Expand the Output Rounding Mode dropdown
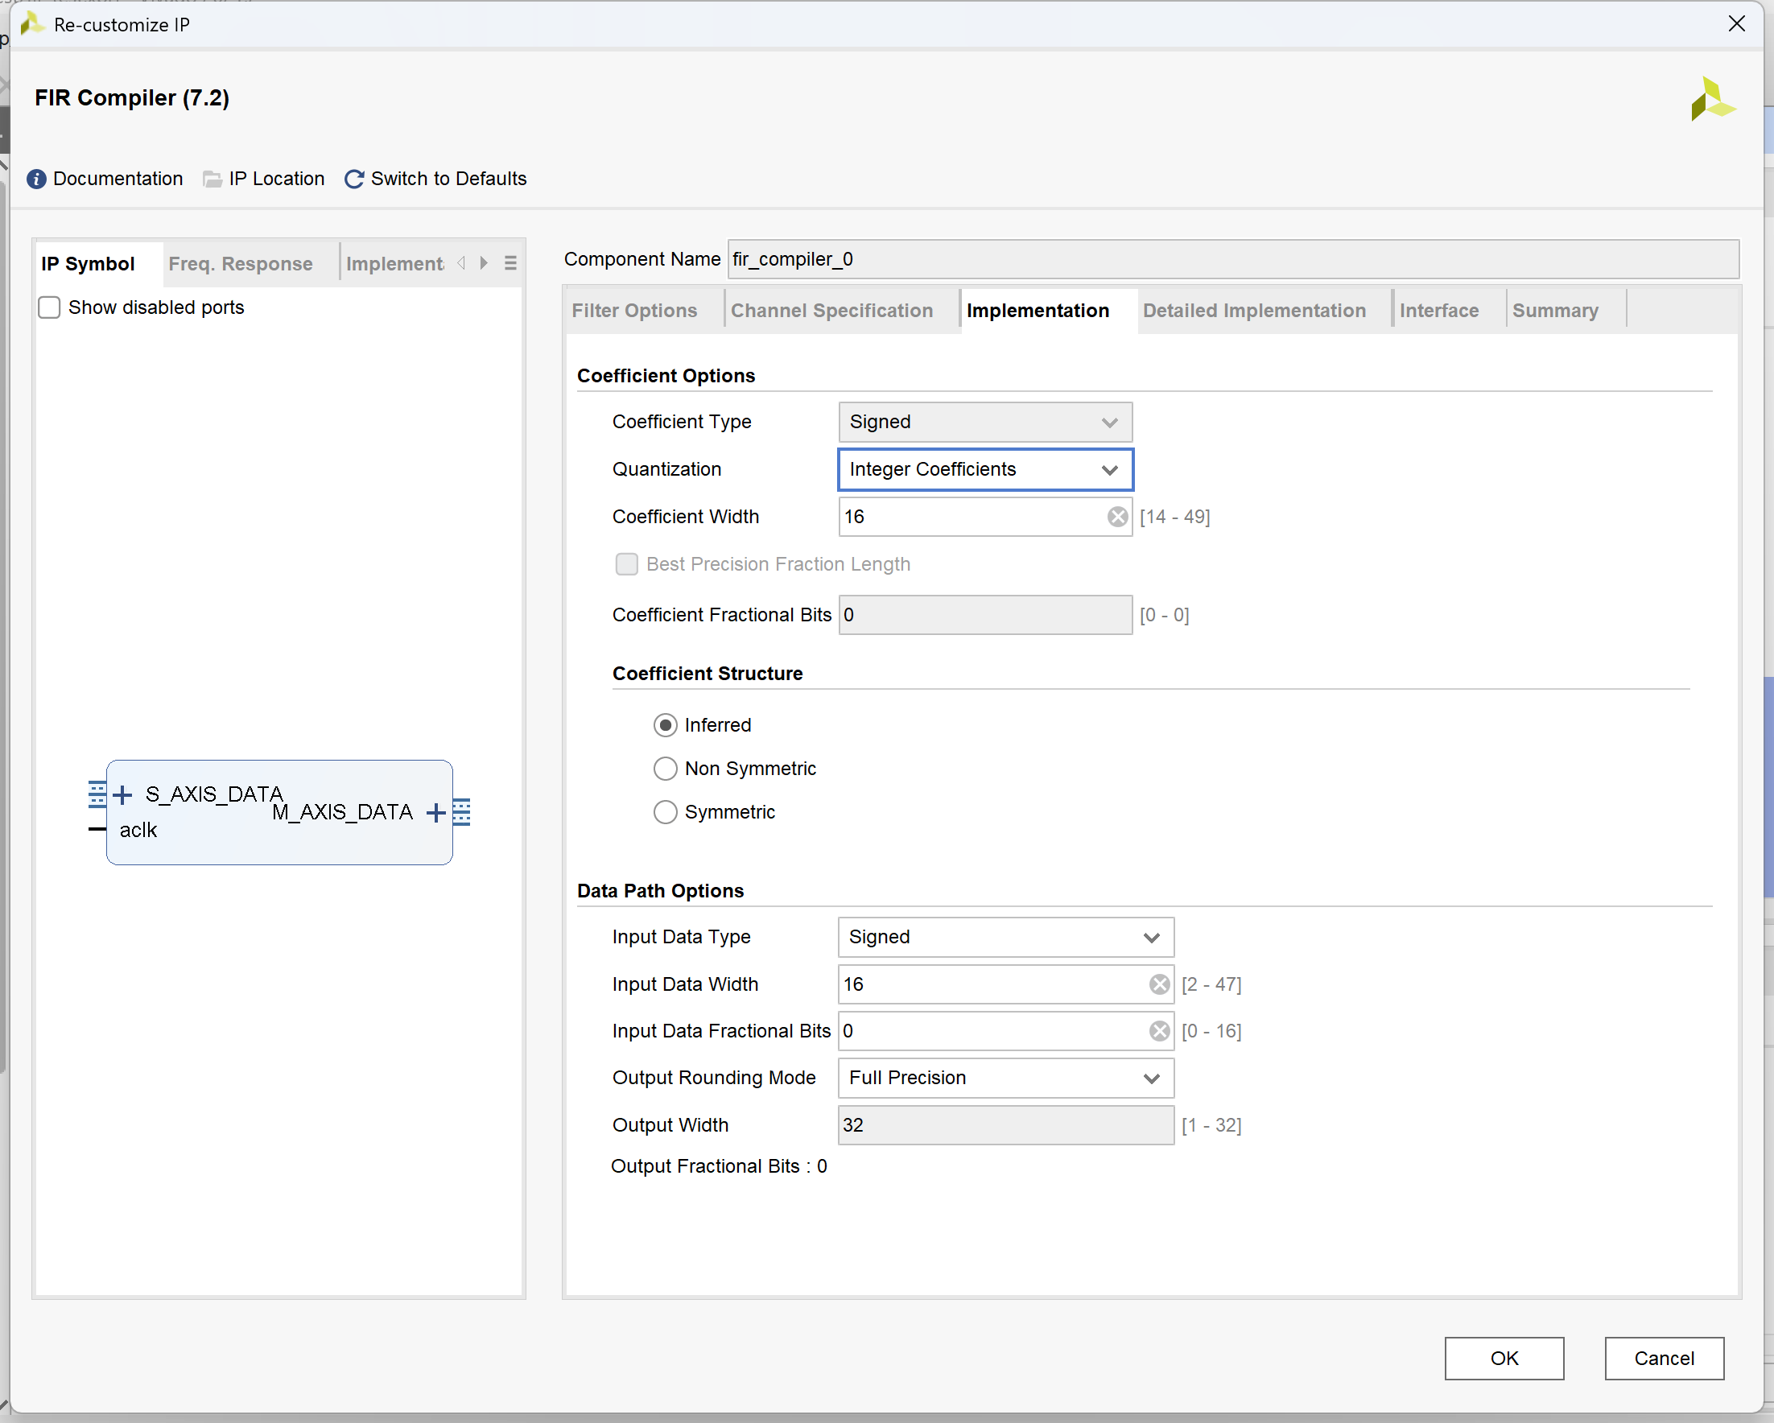 point(1005,1079)
